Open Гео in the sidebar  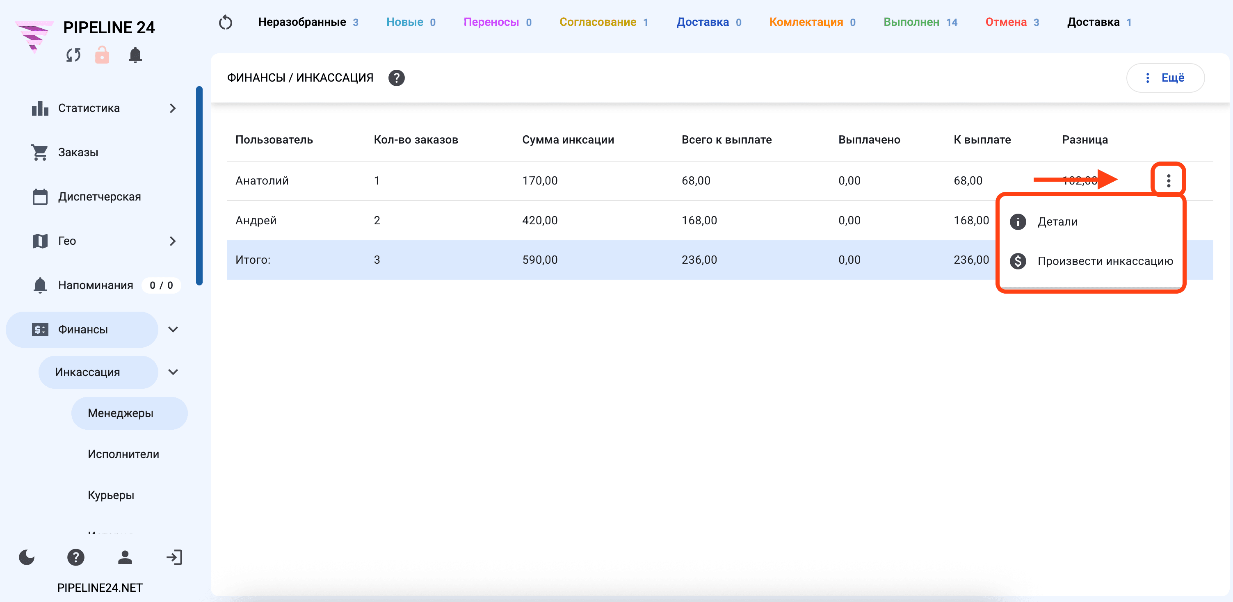67,241
